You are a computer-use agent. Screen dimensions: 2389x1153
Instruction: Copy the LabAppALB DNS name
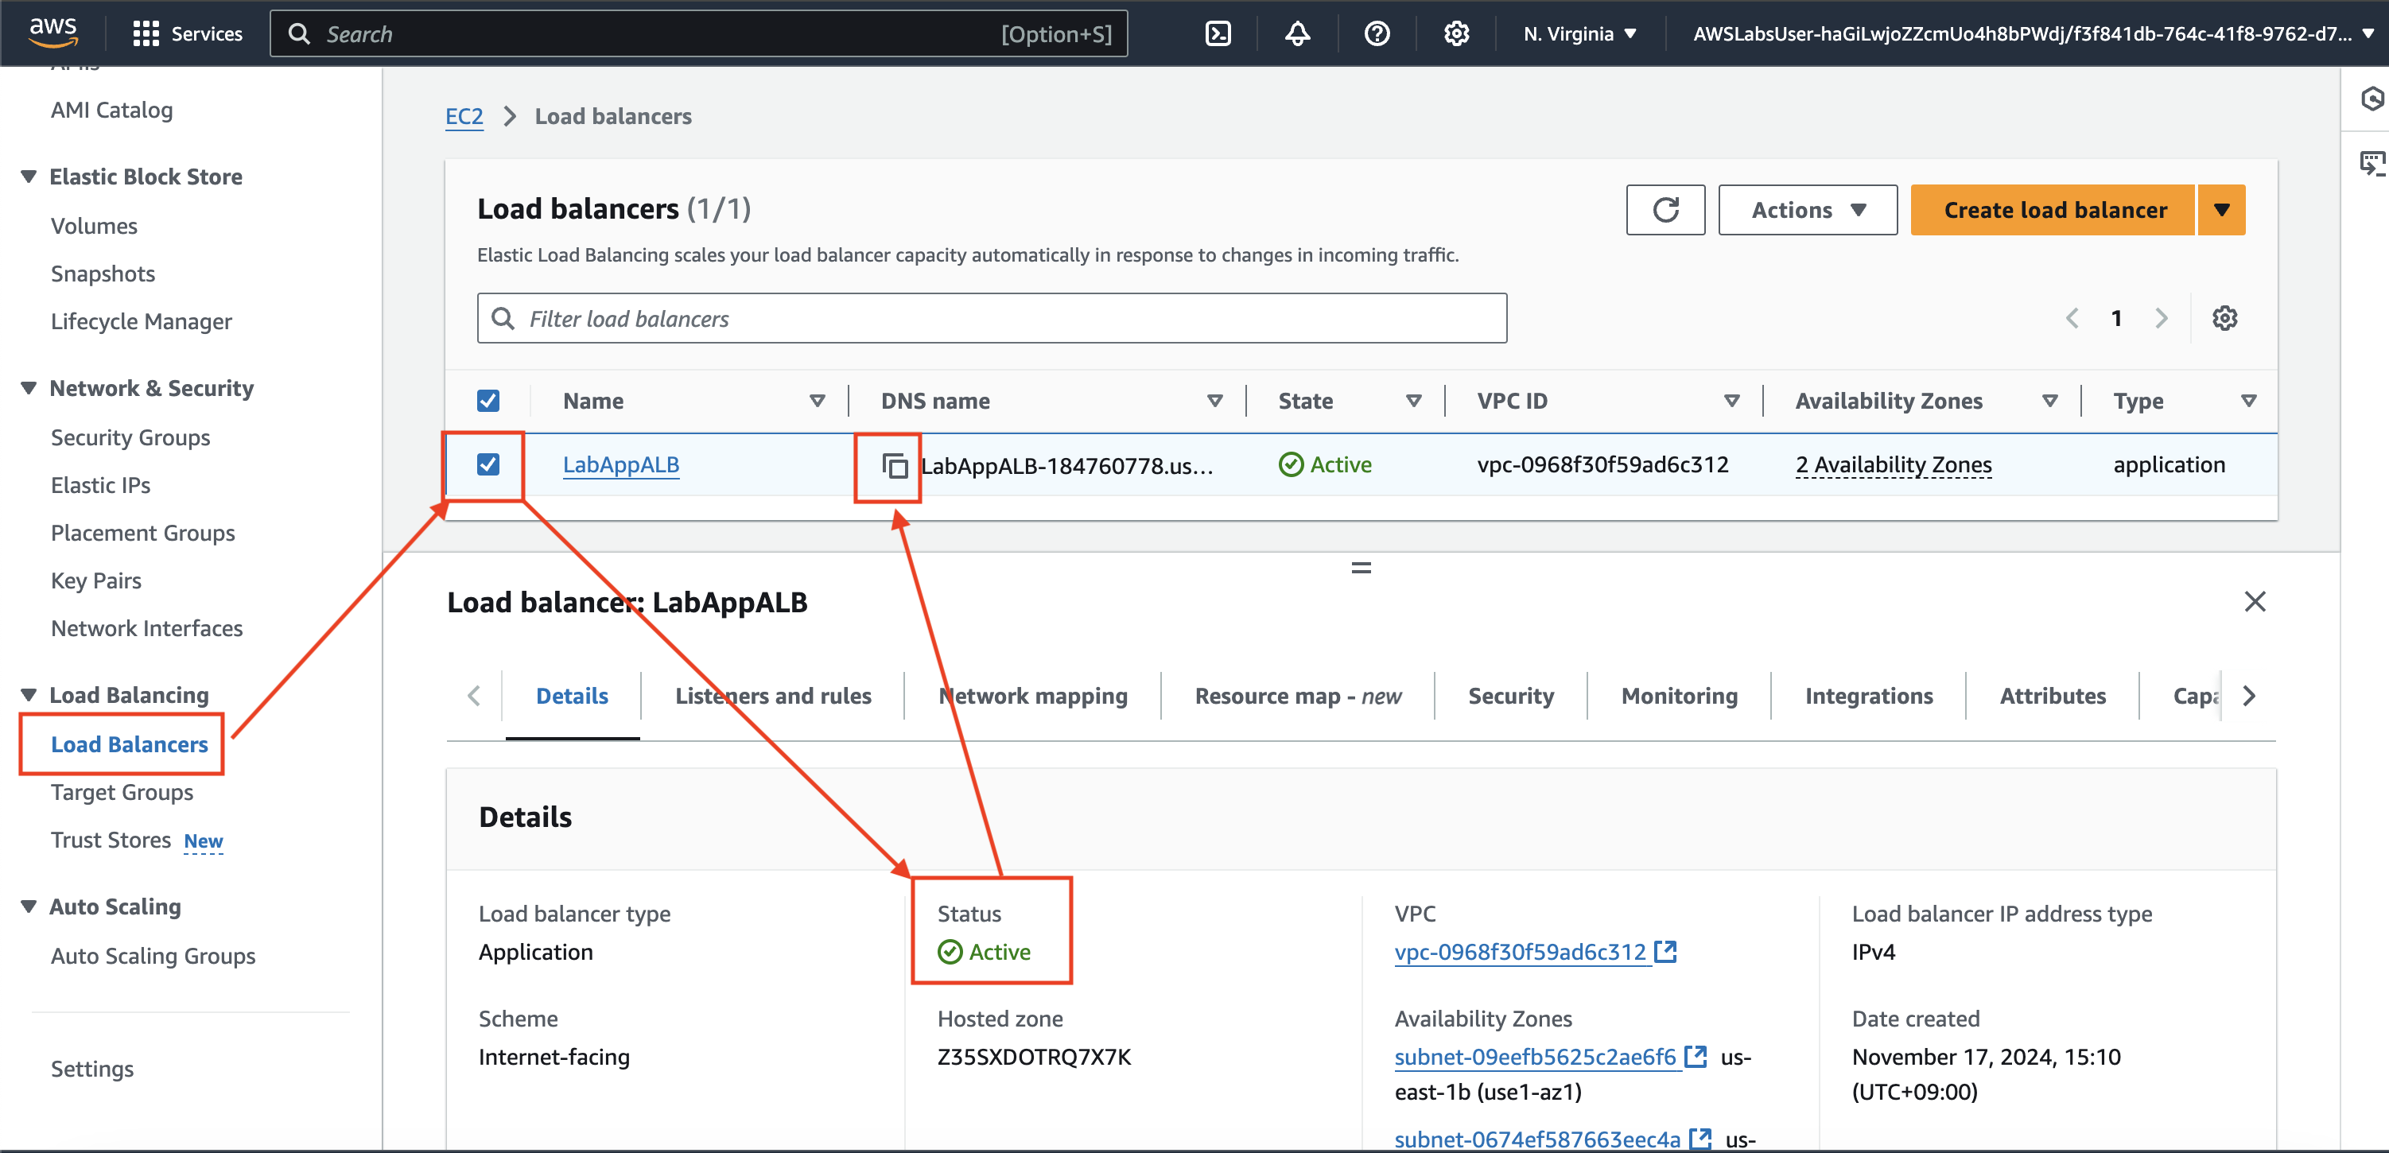tap(894, 466)
